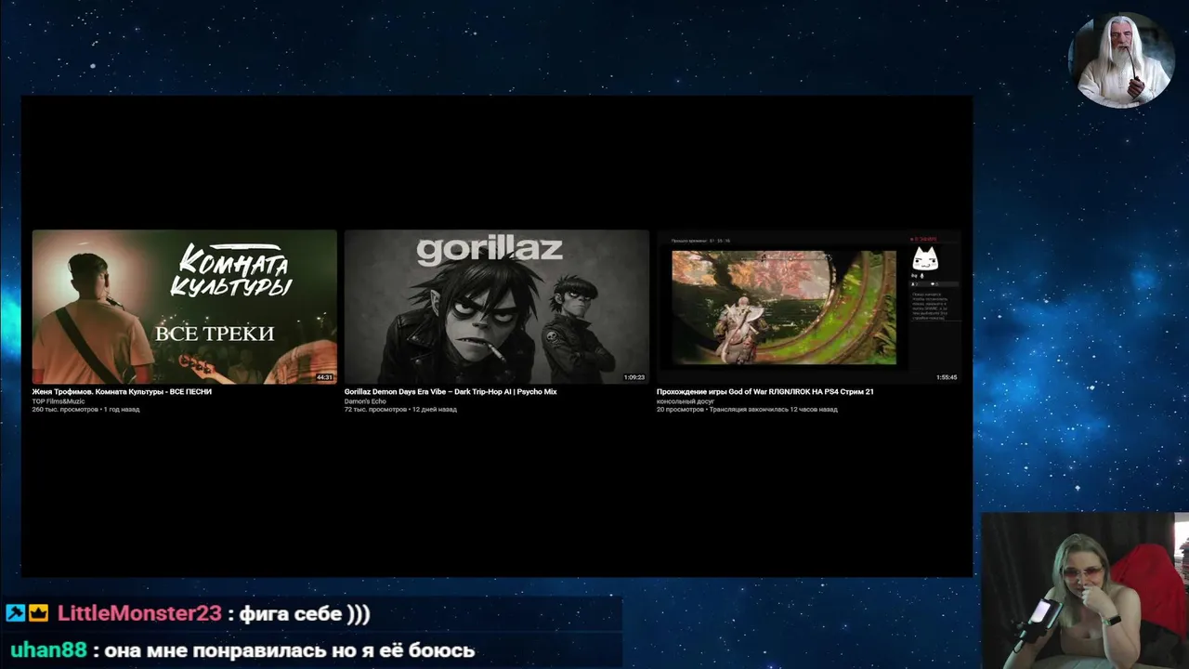Click the 1:09:23 duration badge
The image size is (1189, 669).
634,377
